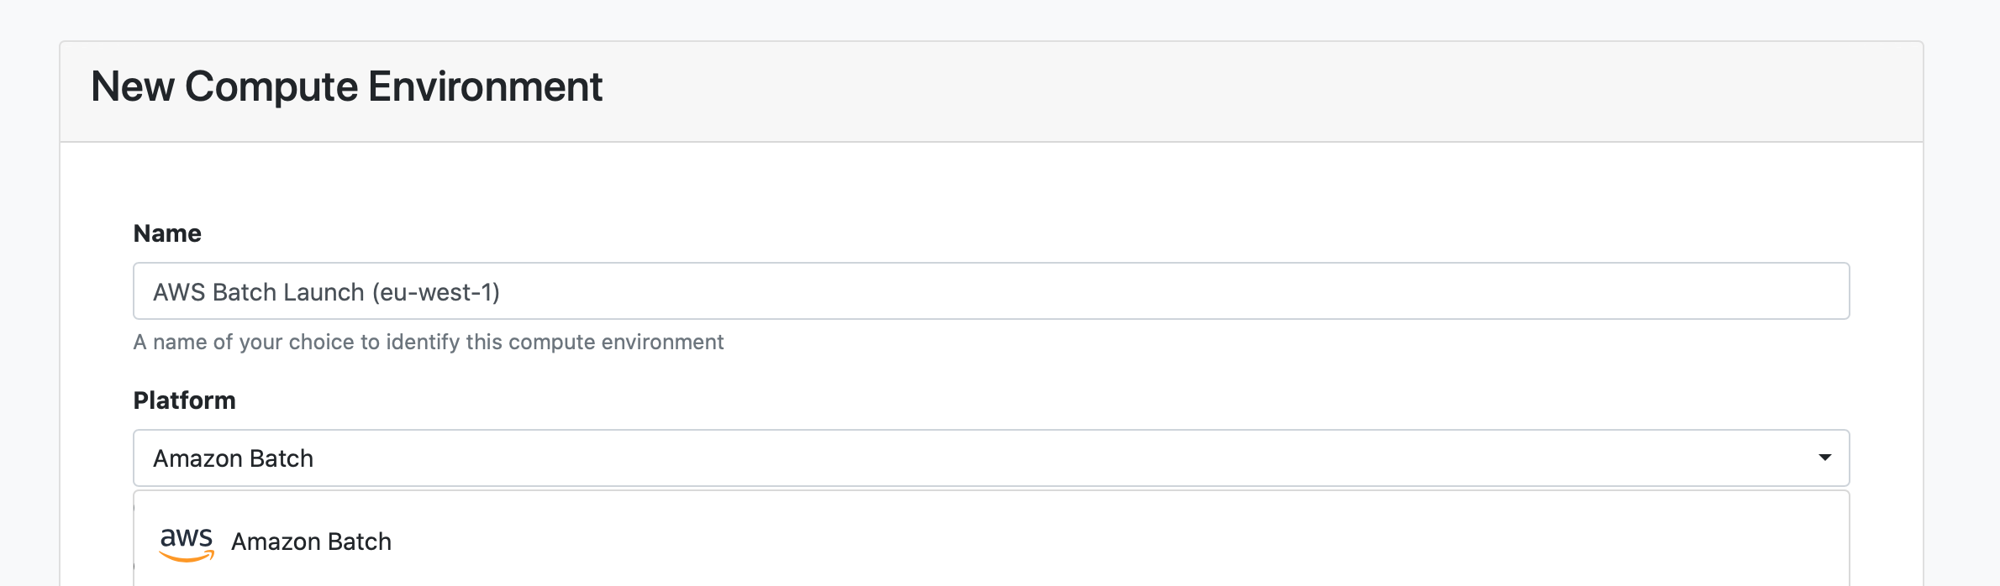Click the Platform field label
2000x586 pixels.
(x=184, y=400)
